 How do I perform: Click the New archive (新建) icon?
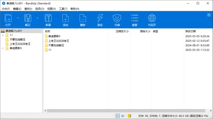click(48, 18)
